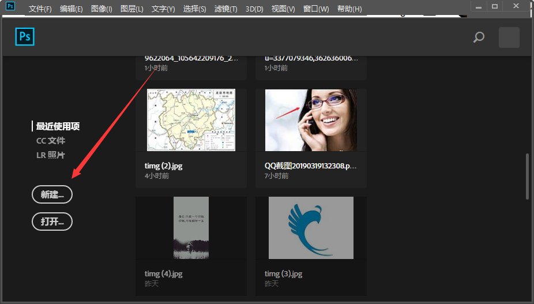Open the timg (4).jpg poster thumbnail
Viewport: 534px width, 304px height.
point(191,228)
